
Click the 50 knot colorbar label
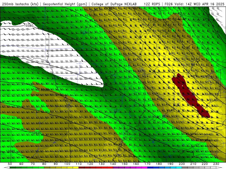click(10, 164)
